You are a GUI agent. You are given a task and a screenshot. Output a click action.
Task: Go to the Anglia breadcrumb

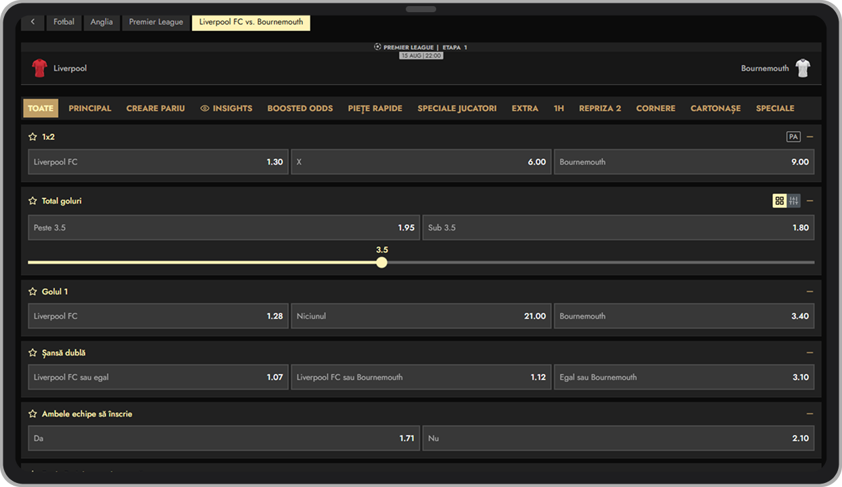pyautogui.click(x=101, y=22)
